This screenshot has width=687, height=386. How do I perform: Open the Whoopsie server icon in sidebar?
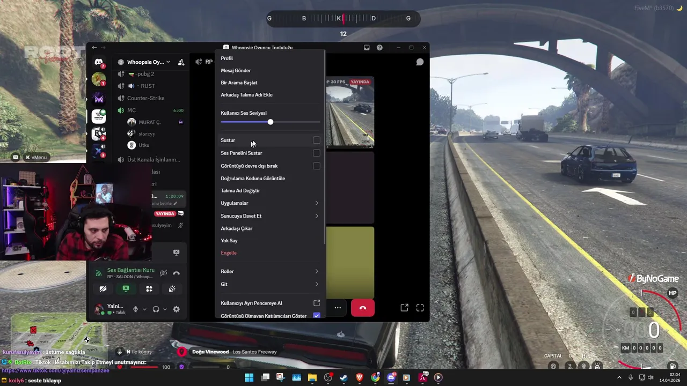(99, 116)
